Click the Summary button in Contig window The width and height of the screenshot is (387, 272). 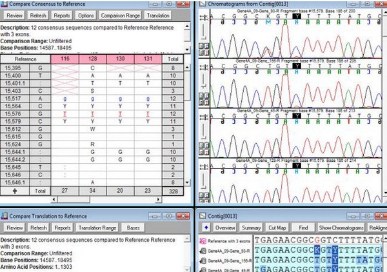pos(252,228)
